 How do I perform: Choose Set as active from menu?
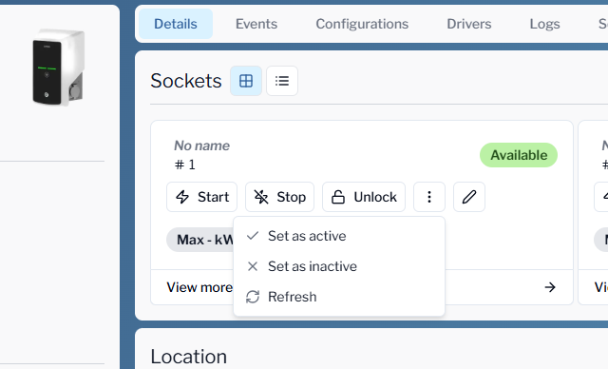[339, 236]
